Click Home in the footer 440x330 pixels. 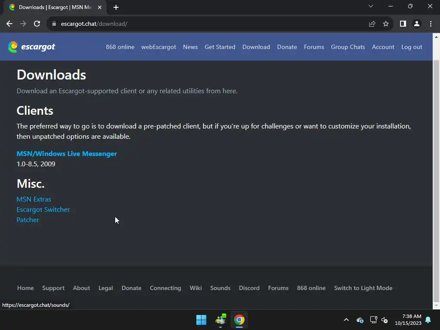coord(25,288)
